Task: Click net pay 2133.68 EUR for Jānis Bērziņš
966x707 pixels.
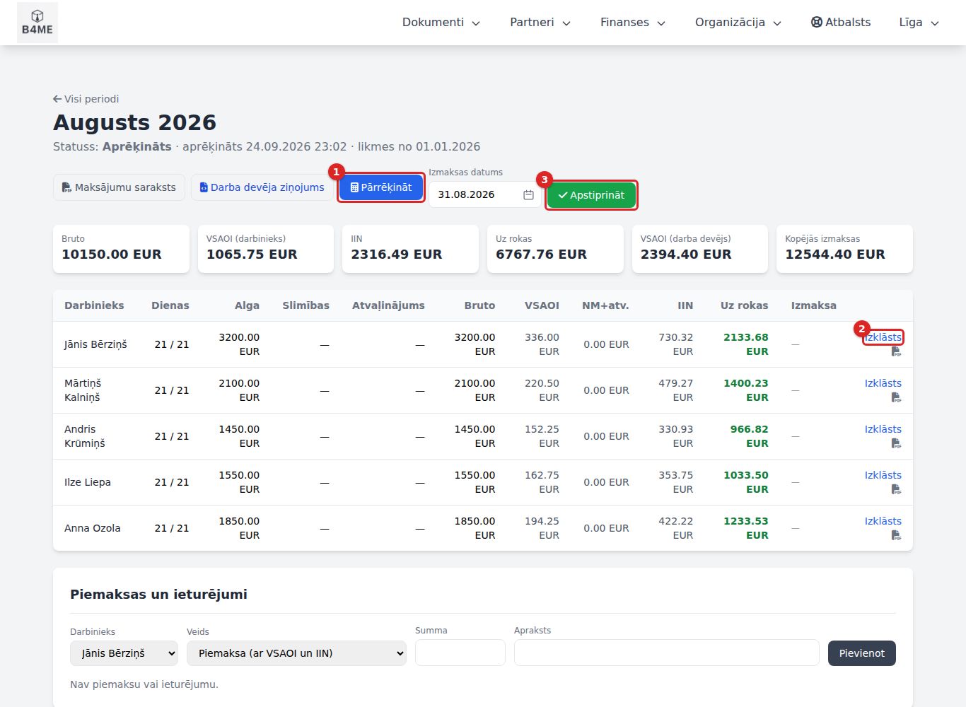Action: [745, 344]
